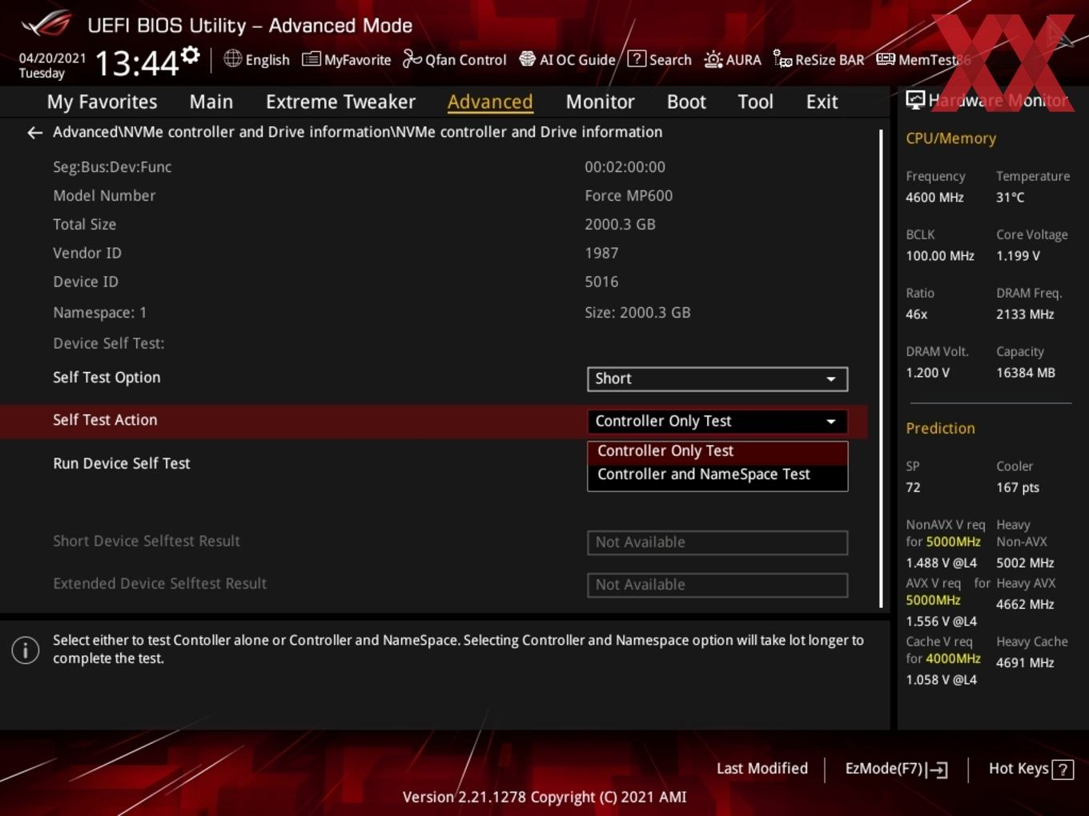
Task: Switch to EzMode(F7)
Action: (897, 769)
